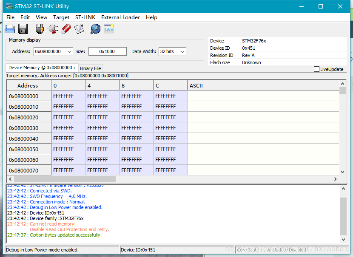
Task: Click the Program and verify icon
Action: coord(79,29)
